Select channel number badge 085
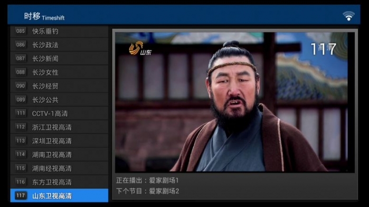369x207 pixels. (21, 31)
